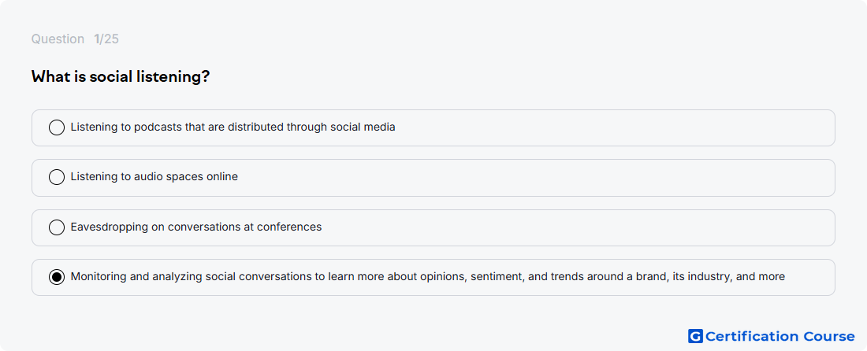Image resolution: width=867 pixels, height=351 pixels.
Task: Click the number 25 in the counter
Action: (x=112, y=39)
